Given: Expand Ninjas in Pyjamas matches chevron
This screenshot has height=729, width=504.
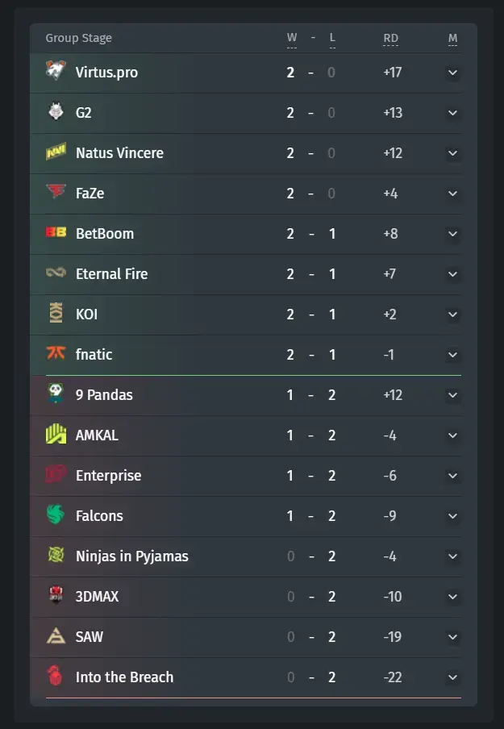Looking at the screenshot, I should 453,556.
